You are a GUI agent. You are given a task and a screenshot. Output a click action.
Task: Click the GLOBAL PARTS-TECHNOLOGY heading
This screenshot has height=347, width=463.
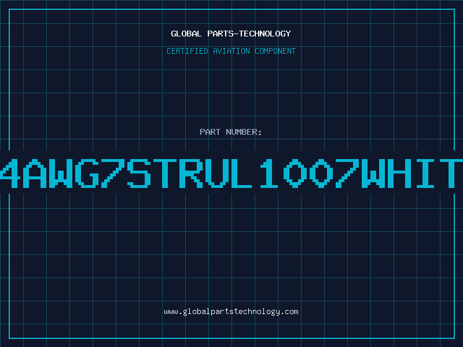(x=231, y=34)
